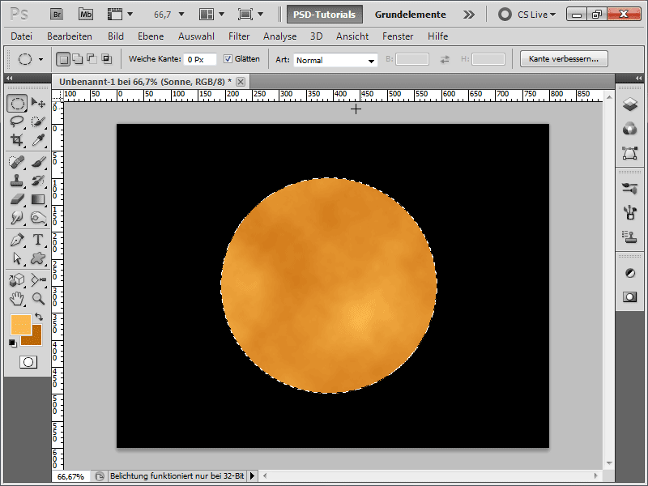648x486 pixels.
Task: Select the Elliptical Marquee tool
Action: [x=17, y=104]
